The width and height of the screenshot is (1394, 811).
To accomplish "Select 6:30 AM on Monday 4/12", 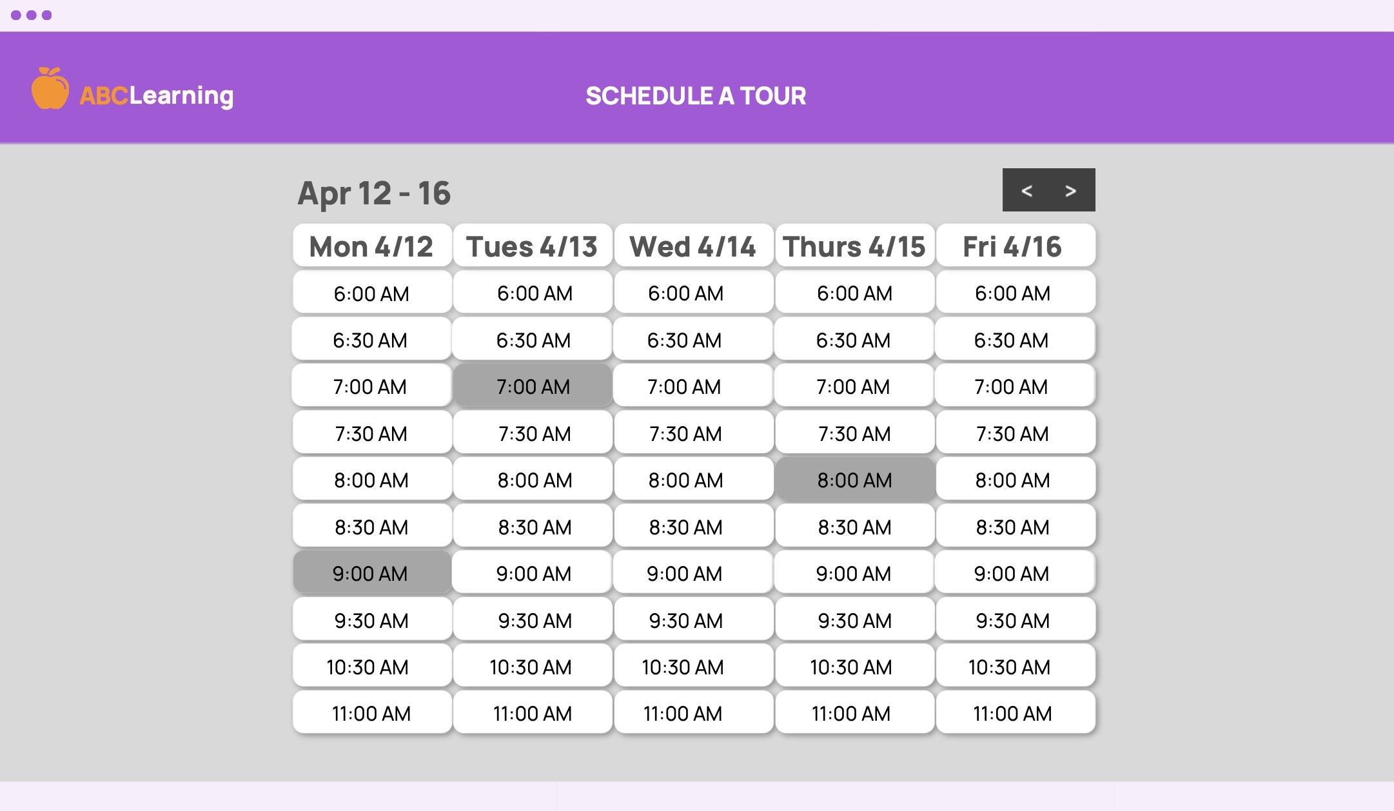I will pyautogui.click(x=369, y=341).
